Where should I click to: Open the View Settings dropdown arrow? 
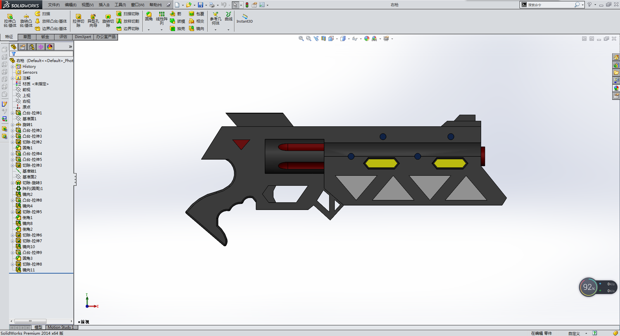coord(392,39)
